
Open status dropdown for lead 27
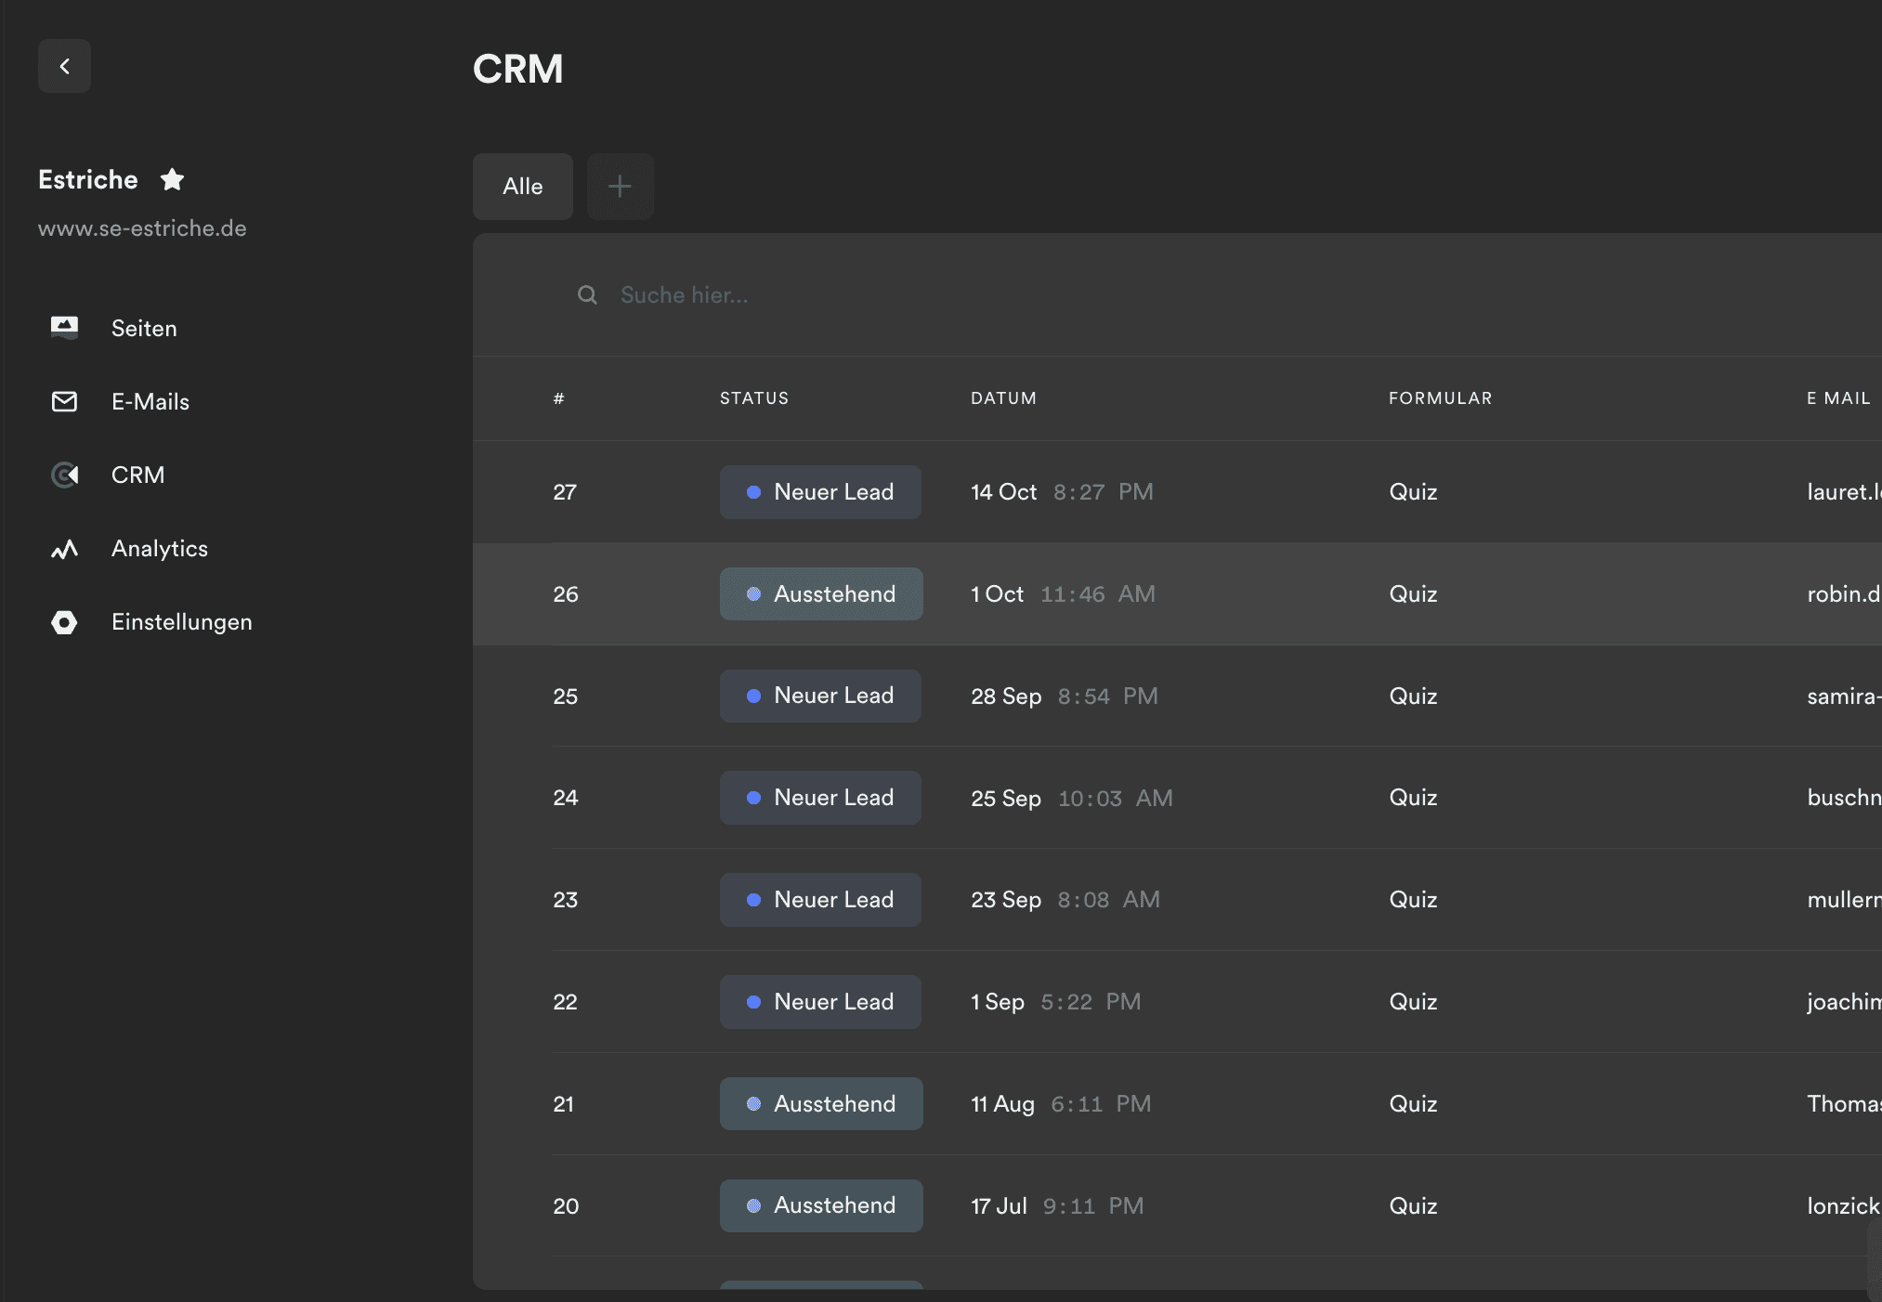coord(820,492)
